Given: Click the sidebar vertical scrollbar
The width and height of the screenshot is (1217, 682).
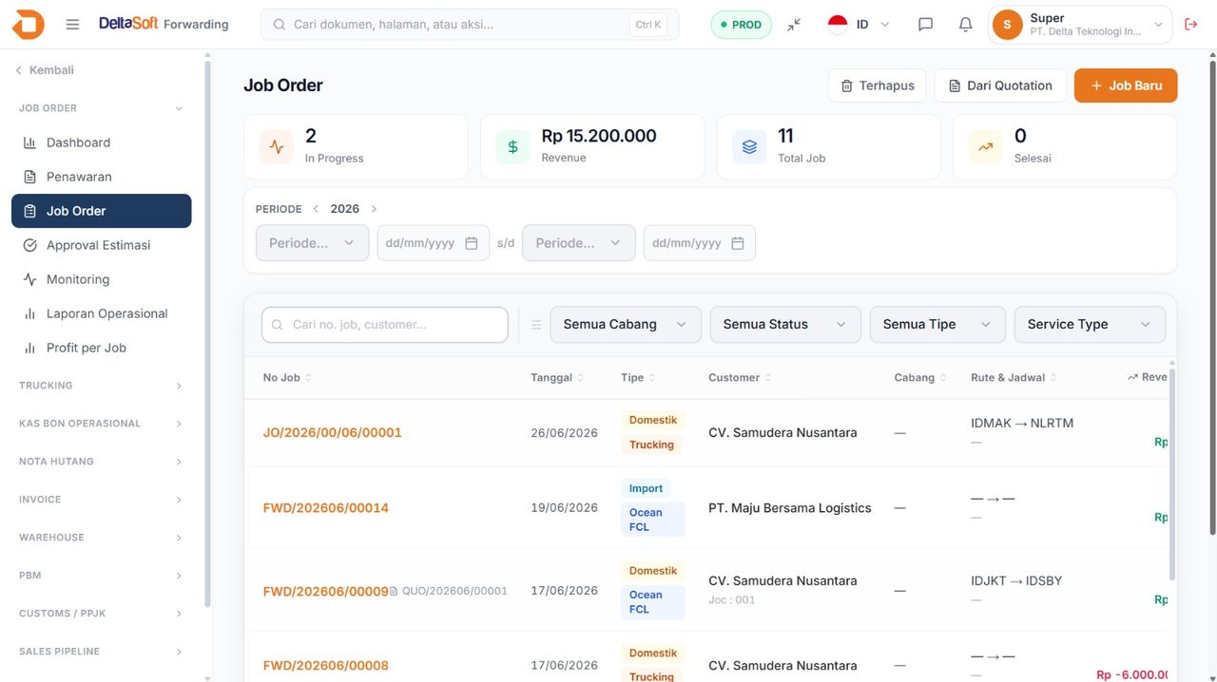Looking at the screenshot, I should [x=208, y=334].
